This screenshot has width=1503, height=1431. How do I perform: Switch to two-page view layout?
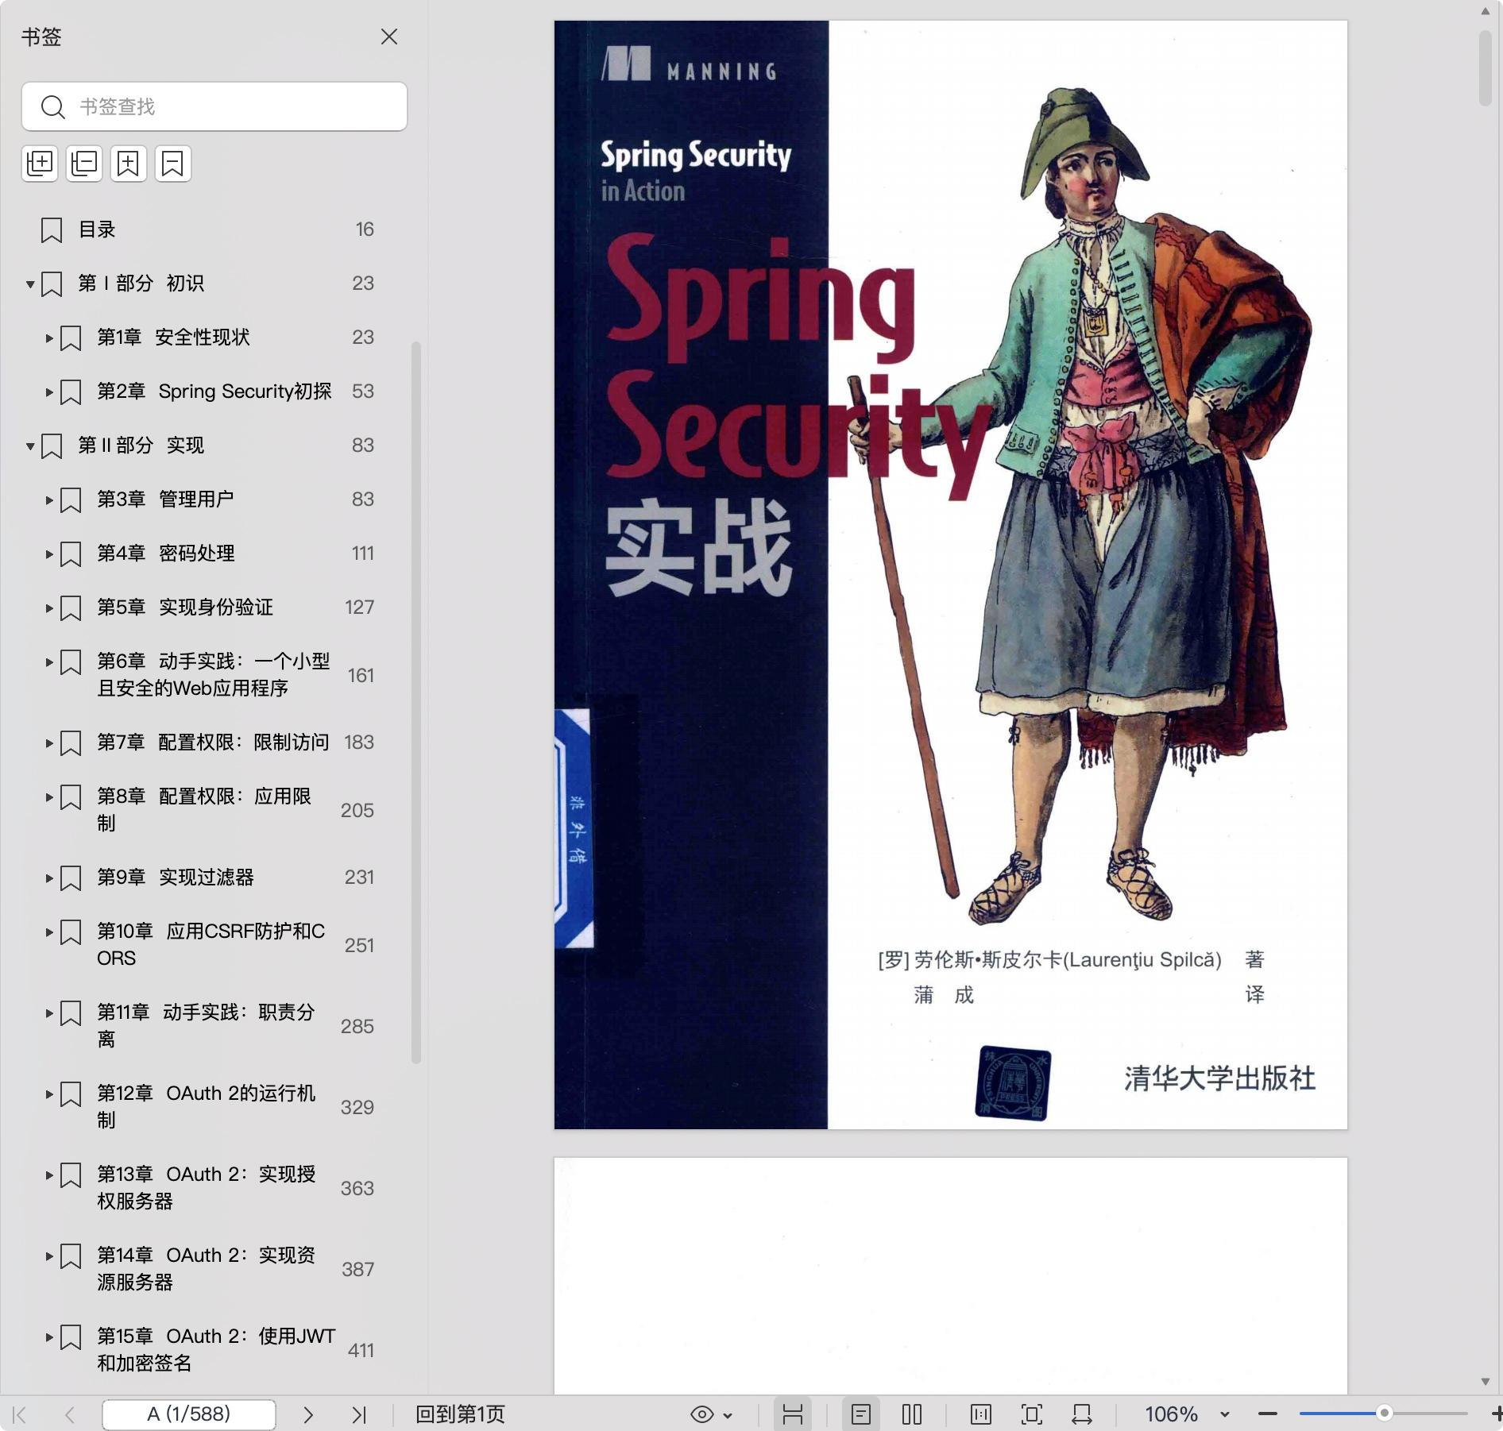point(912,1414)
